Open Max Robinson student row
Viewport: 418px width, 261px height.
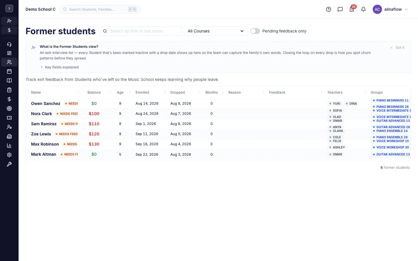pos(218,144)
